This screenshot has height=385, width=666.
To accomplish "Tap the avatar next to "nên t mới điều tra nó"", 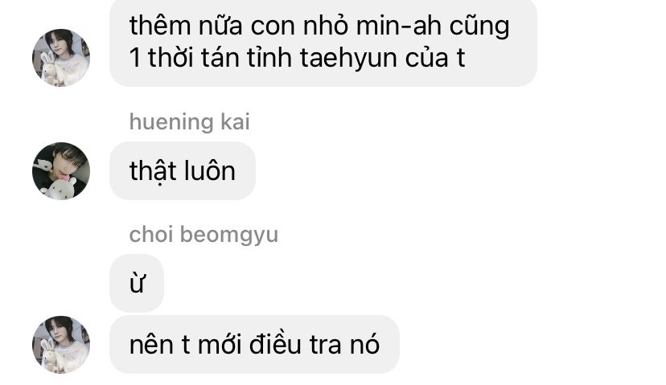I will point(61,345).
